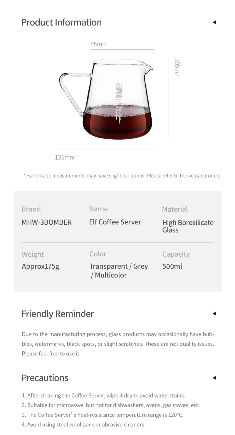Select the Precautions heading
The image size is (235, 435).
(x=45, y=378)
